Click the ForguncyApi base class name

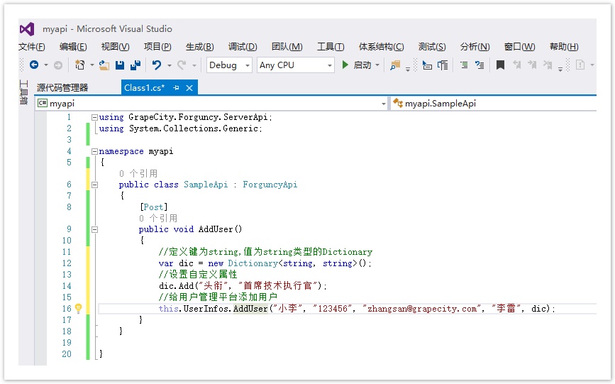pos(270,185)
